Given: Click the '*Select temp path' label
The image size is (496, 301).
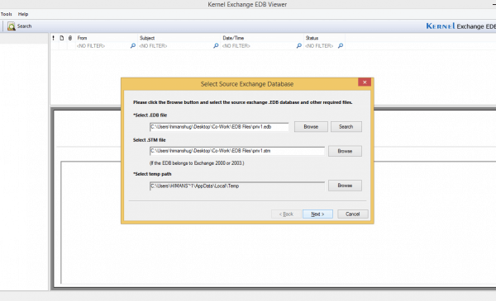Looking at the screenshot, I should pos(152,174).
